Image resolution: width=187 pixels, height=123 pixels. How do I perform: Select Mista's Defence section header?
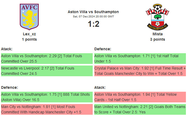tap(103, 49)
